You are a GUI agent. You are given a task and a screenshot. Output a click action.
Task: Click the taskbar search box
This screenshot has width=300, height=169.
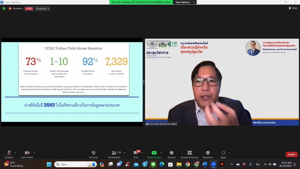75,164
